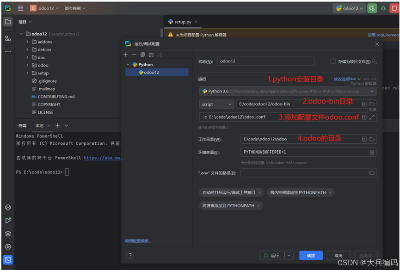The height and width of the screenshot is (270, 400).
Task: Browse for .env file path
Action: pos(372,173)
